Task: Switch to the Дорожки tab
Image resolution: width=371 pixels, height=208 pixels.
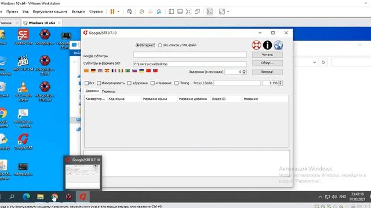Action: pos(92,91)
